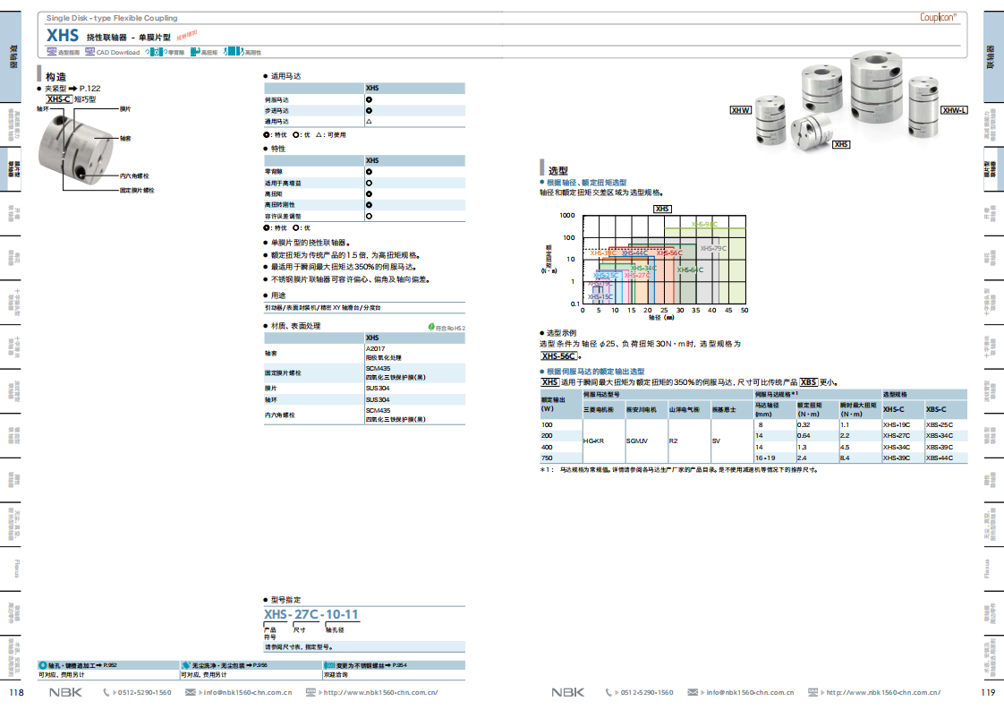Screen dimensions: 1004x710
Task: Click the Couplicon brand logo
Action: tap(938, 17)
